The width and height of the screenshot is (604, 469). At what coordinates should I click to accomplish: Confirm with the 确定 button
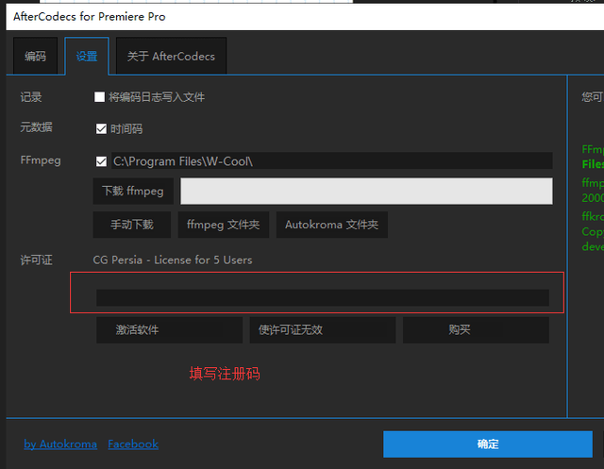click(488, 444)
